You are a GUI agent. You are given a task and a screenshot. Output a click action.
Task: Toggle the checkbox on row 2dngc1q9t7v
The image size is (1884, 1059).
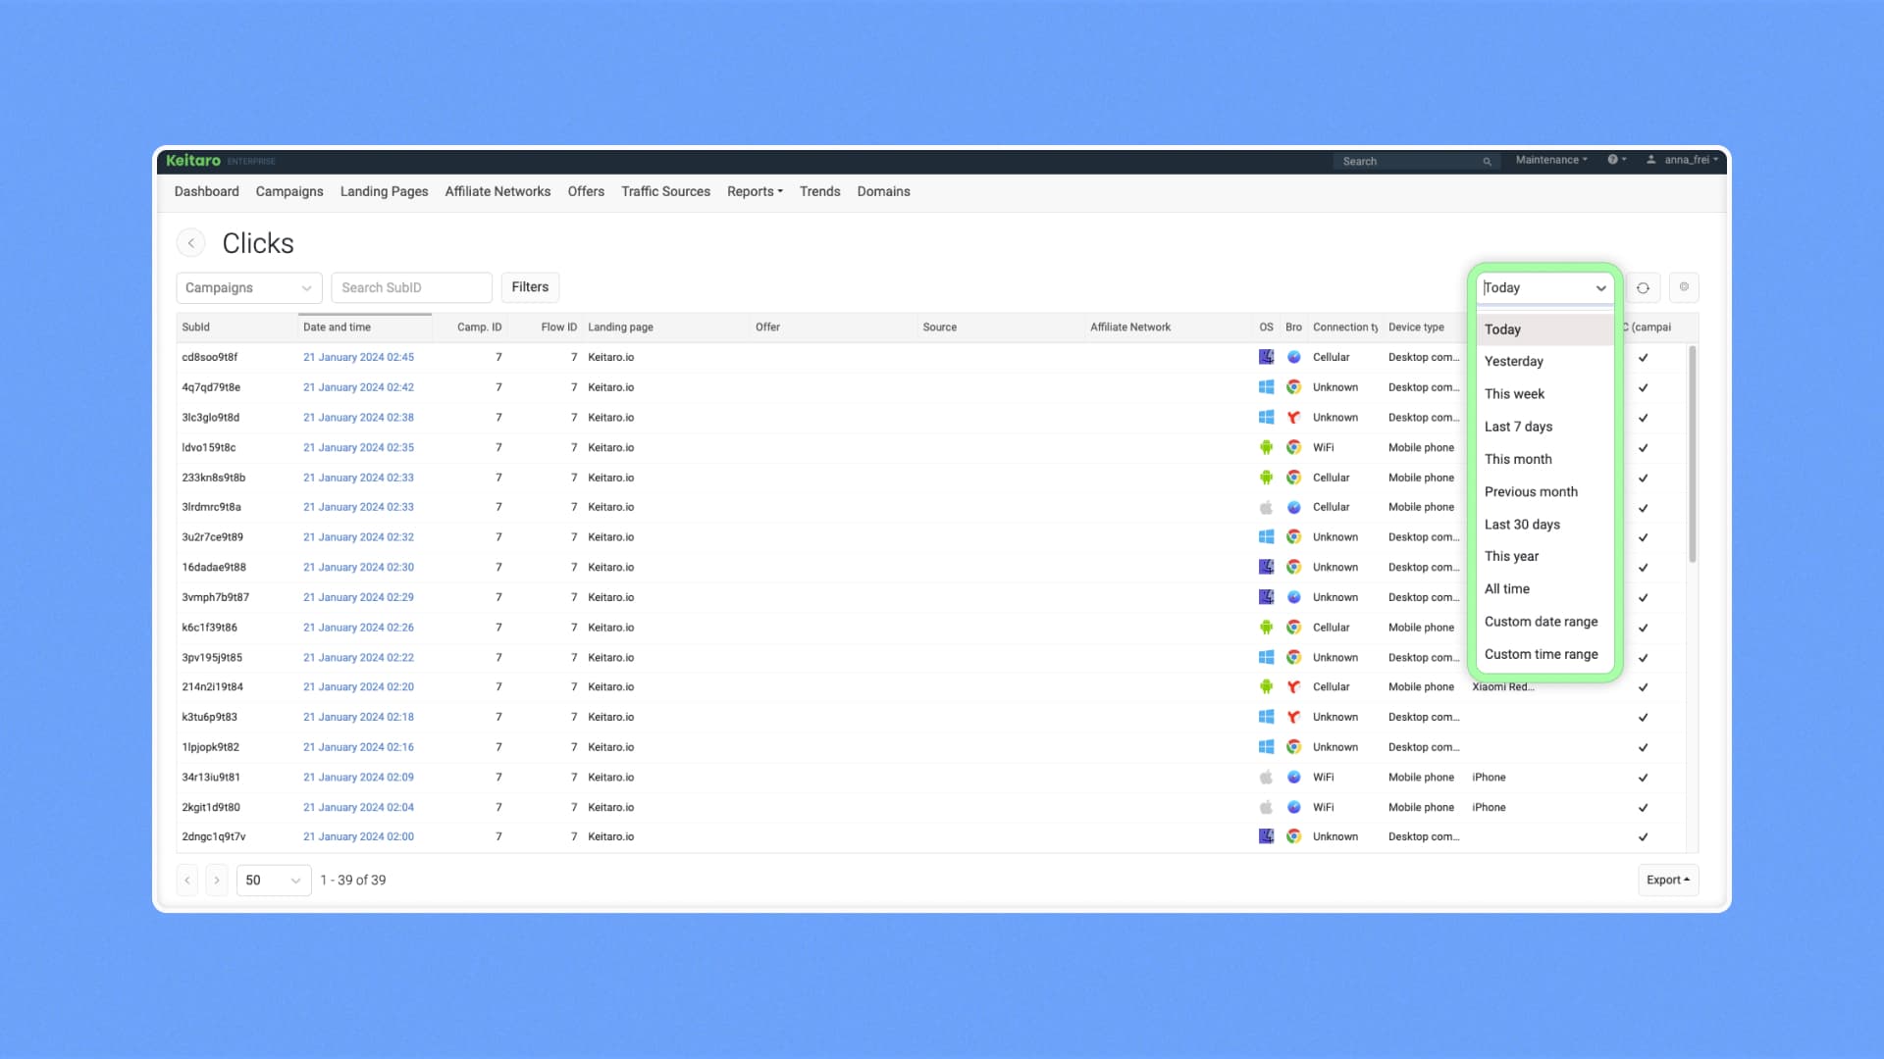tap(1643, 837)
